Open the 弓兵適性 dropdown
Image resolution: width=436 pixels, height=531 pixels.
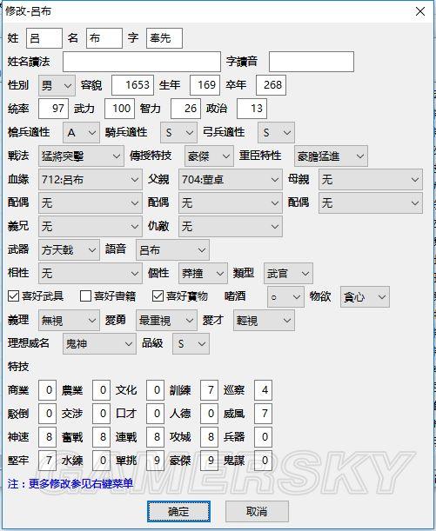(x=277, y=132)
